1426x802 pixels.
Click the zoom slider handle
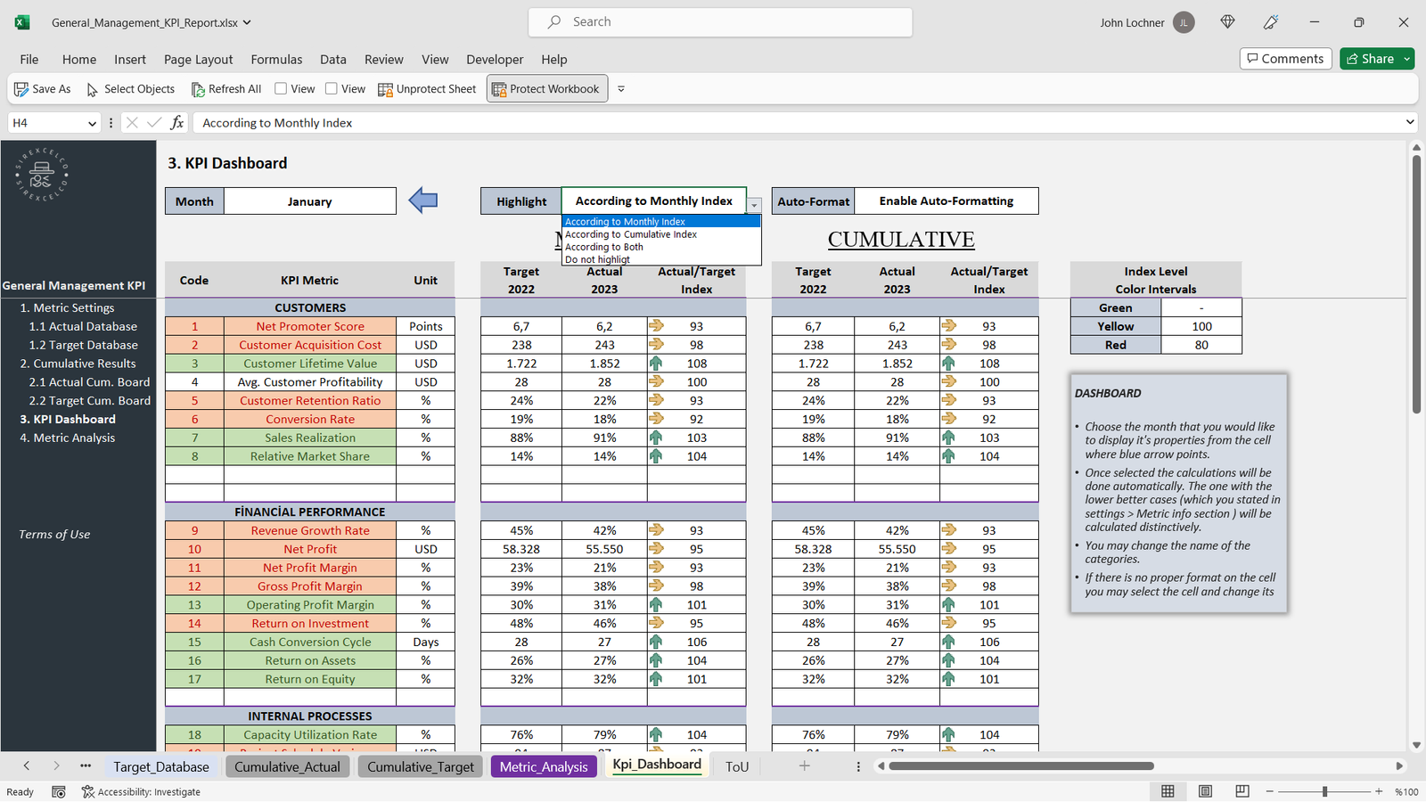click(1324, 791)
